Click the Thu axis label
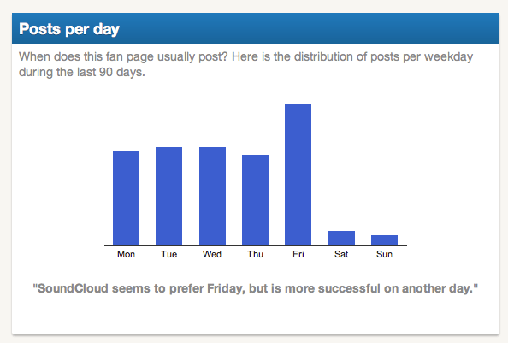This screenshot has height=343, width=508. point(255,254)
